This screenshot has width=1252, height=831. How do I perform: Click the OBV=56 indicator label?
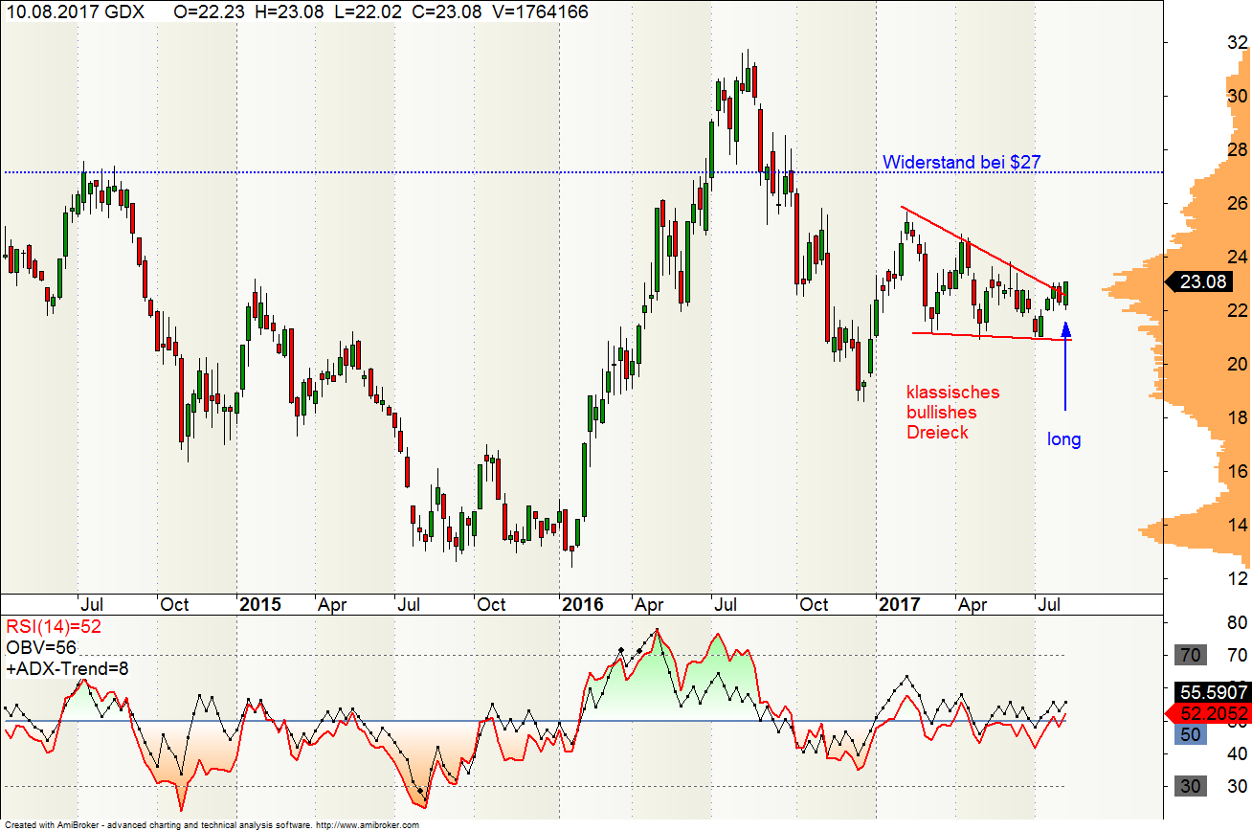coord(39,648)
